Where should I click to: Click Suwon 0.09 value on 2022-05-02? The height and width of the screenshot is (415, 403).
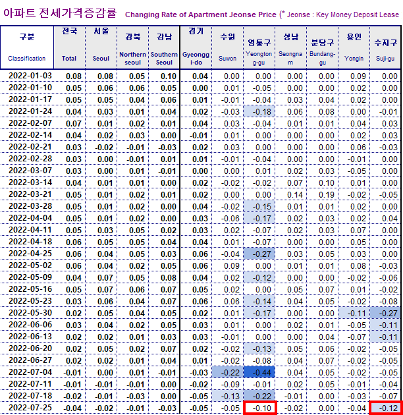pos(228,265)
